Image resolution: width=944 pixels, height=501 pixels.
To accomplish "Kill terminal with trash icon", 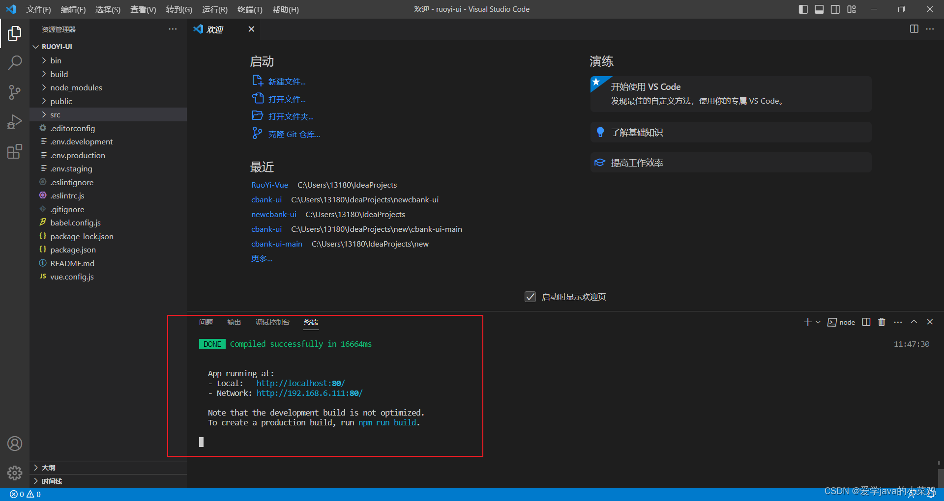I will tap(882, 322).
